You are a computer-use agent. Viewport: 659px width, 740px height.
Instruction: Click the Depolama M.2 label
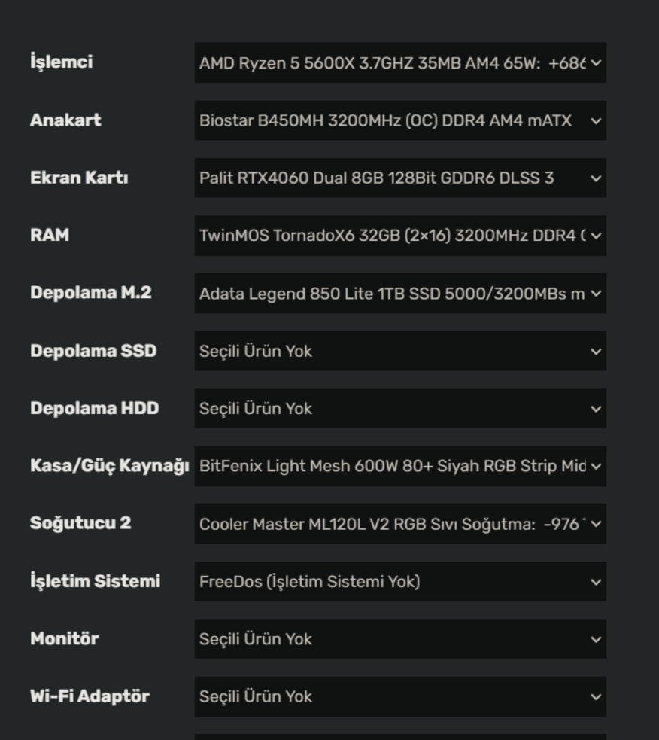[x=91, y=294]
